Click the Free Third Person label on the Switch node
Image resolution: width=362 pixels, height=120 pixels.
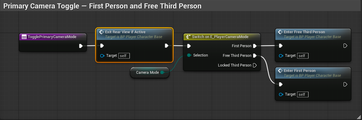click(237, 56)
